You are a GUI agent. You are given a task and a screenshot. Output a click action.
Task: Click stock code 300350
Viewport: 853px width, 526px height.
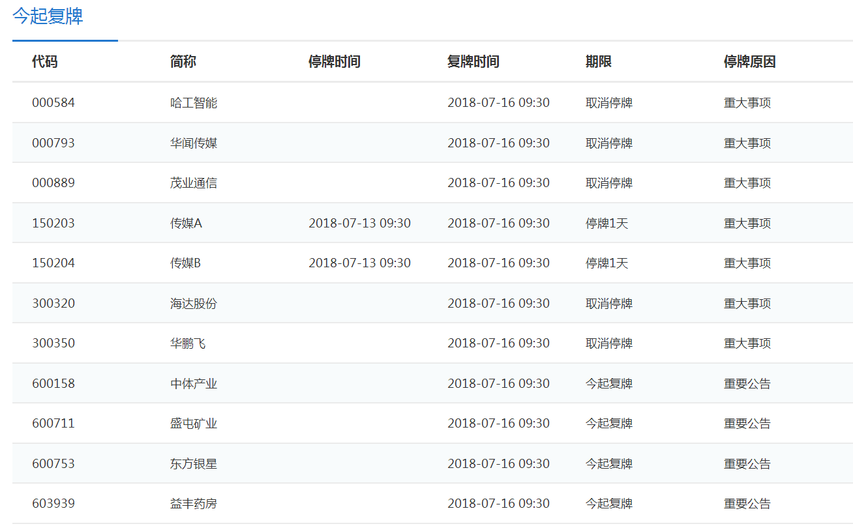tap(53, 343)
